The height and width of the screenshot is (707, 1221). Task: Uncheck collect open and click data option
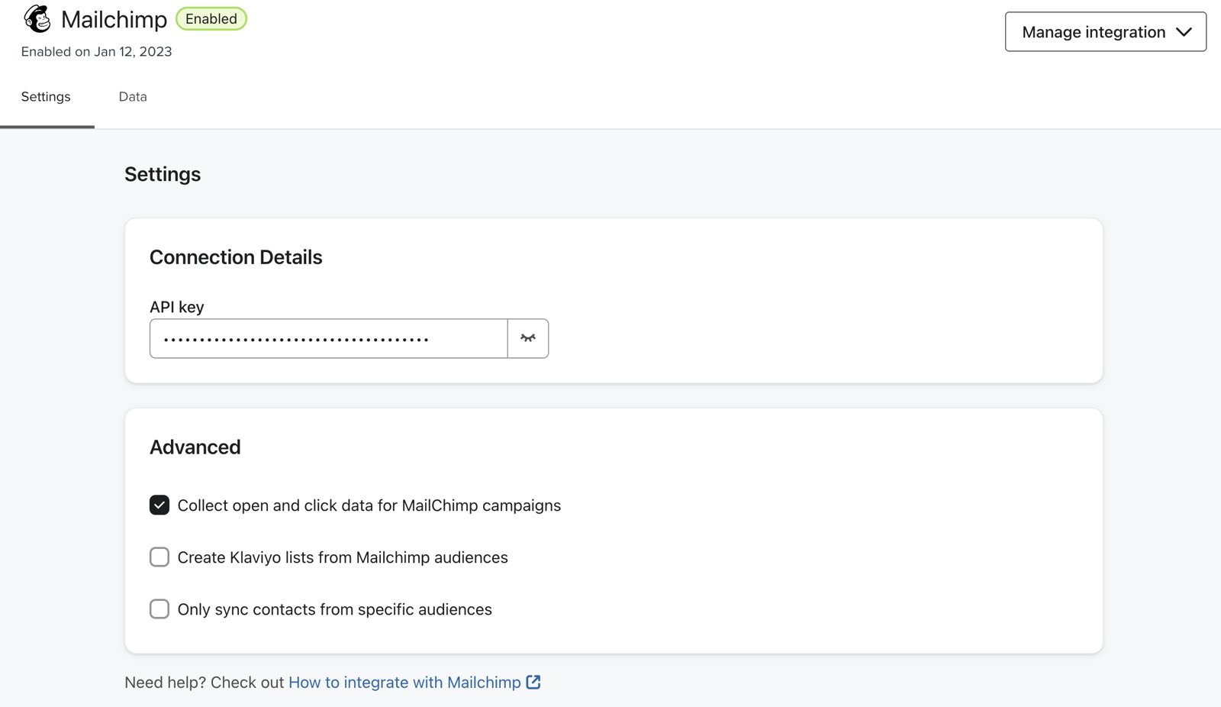click(x=159, y=505)
